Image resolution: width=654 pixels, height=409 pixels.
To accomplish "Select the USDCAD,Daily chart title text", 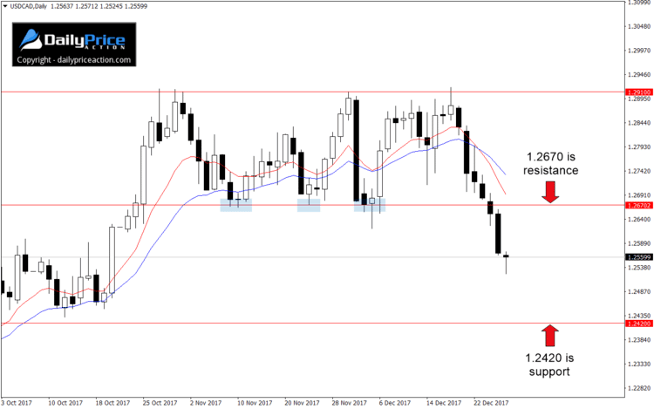I will click(29, 6).
